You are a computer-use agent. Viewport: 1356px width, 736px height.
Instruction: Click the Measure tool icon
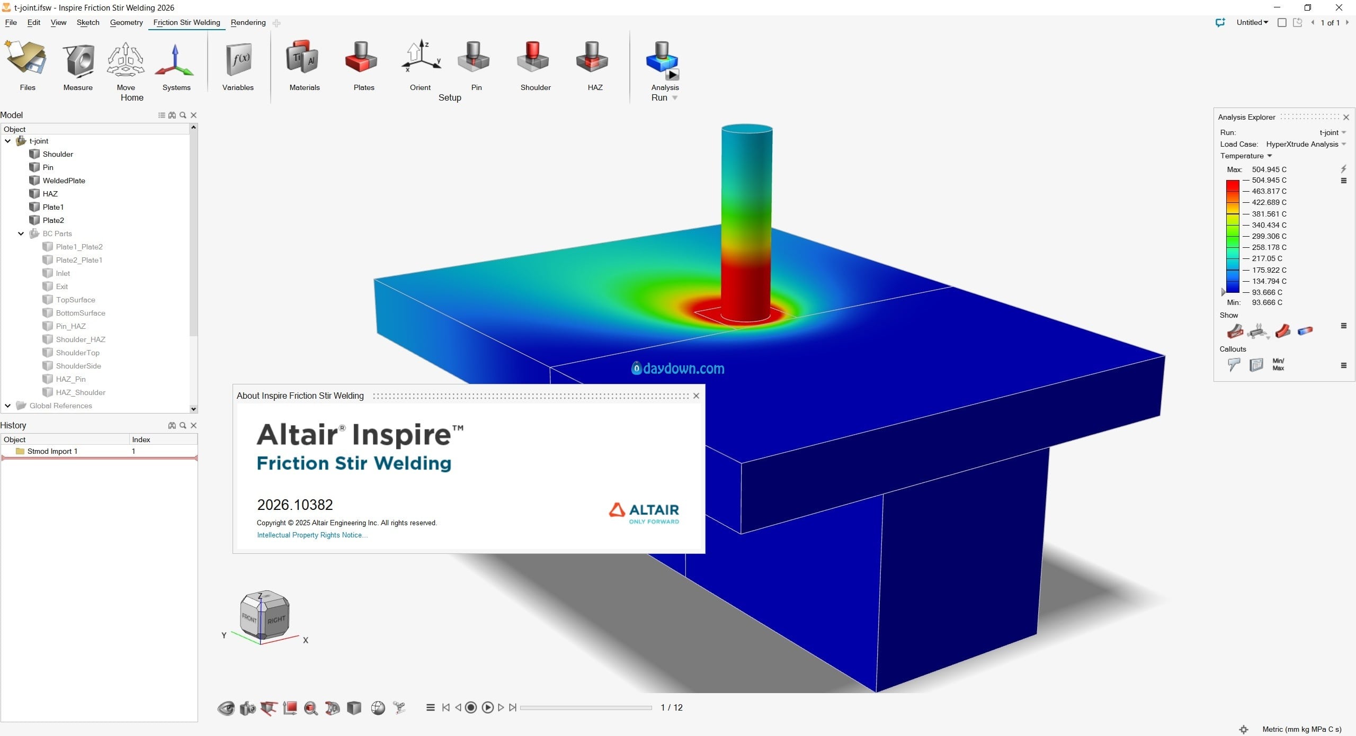click(x=78, y=59)
